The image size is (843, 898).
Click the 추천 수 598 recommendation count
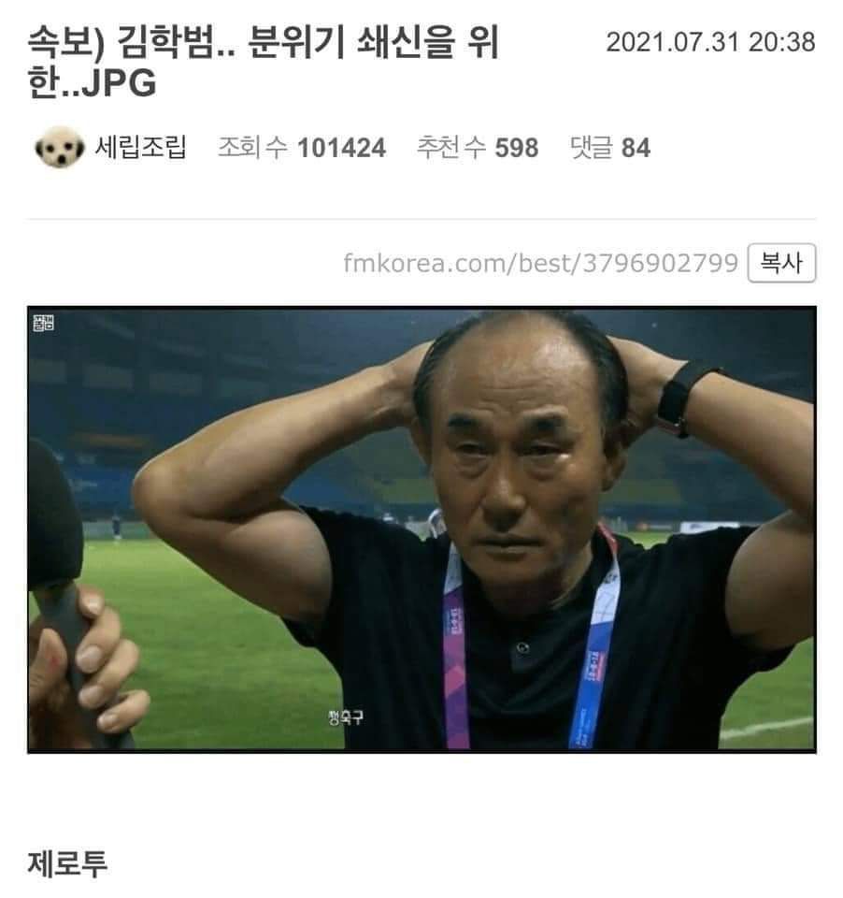[478, 147]
